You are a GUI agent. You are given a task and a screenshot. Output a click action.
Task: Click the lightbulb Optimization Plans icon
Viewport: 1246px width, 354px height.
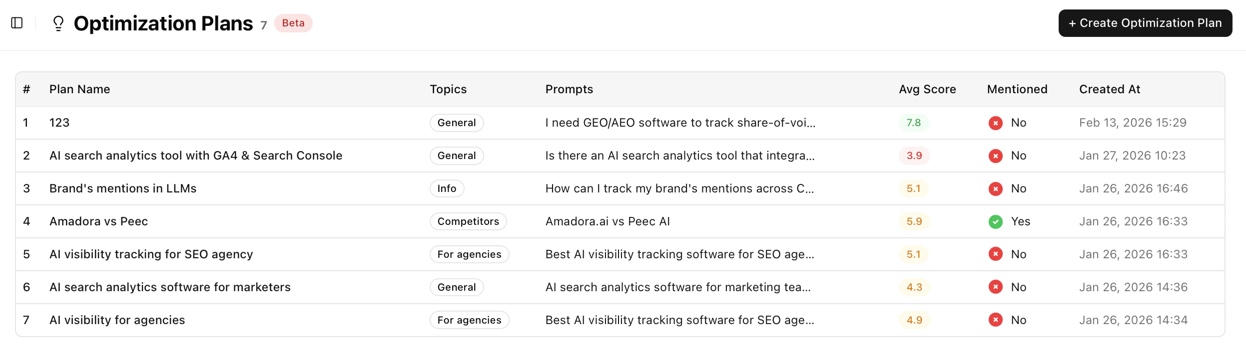click(58, 22)
